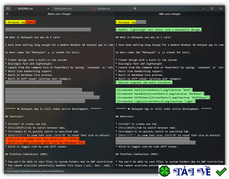
Task: Click the unsaved icon on README.md tab
Action: [15, 9]
